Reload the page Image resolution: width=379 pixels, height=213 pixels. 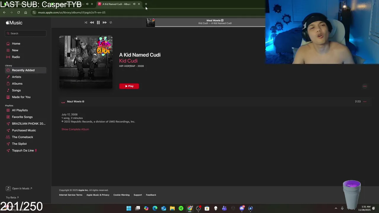pos(18,12)
